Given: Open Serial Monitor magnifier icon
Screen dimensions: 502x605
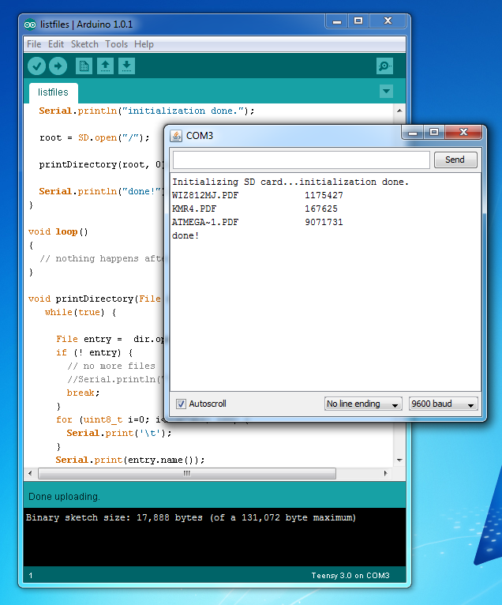Looking at the screenshot, I should 384,66.
